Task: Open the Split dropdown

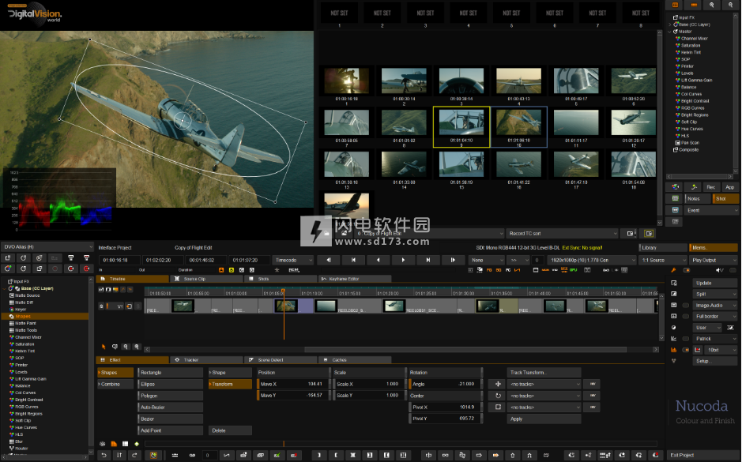Action: click(x=715, y=294)
